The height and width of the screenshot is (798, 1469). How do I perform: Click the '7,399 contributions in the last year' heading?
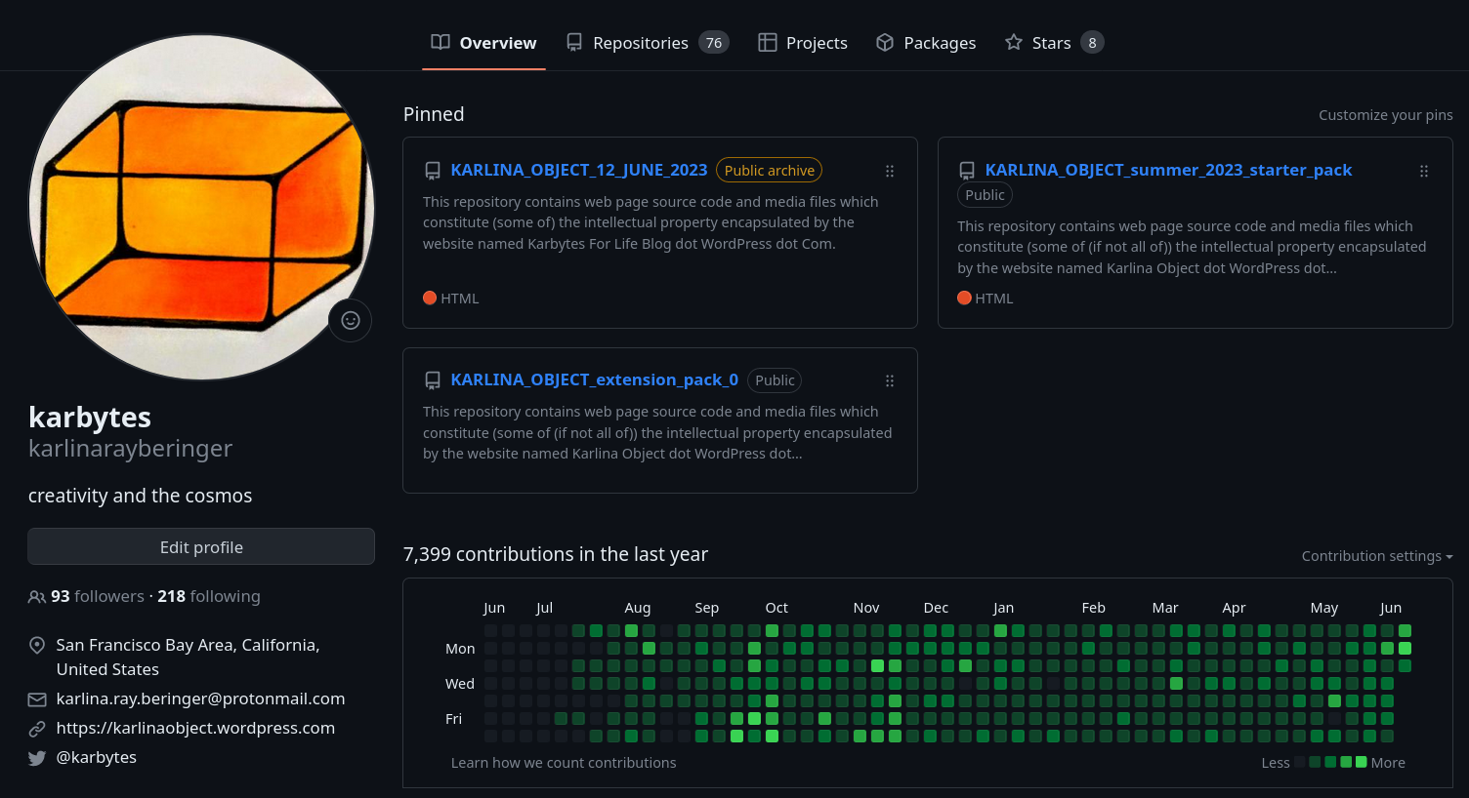556,554
